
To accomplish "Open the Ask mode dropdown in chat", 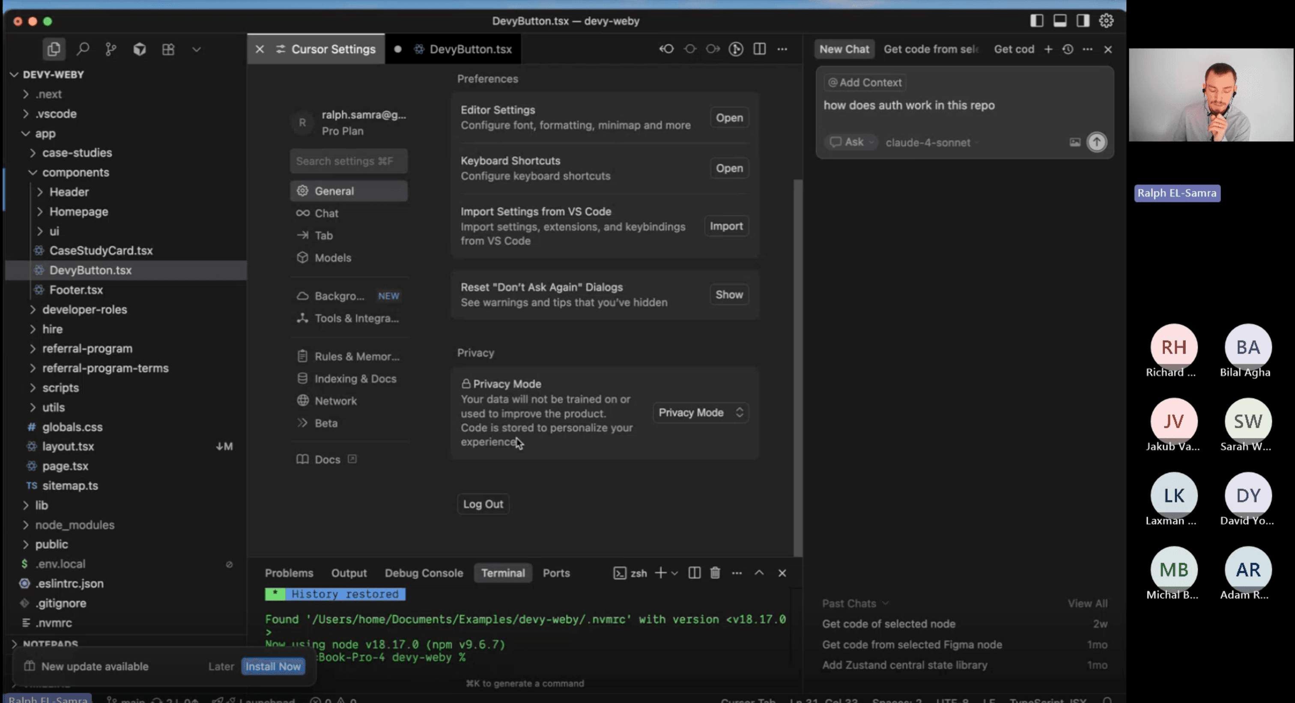I will pos(852,142).
